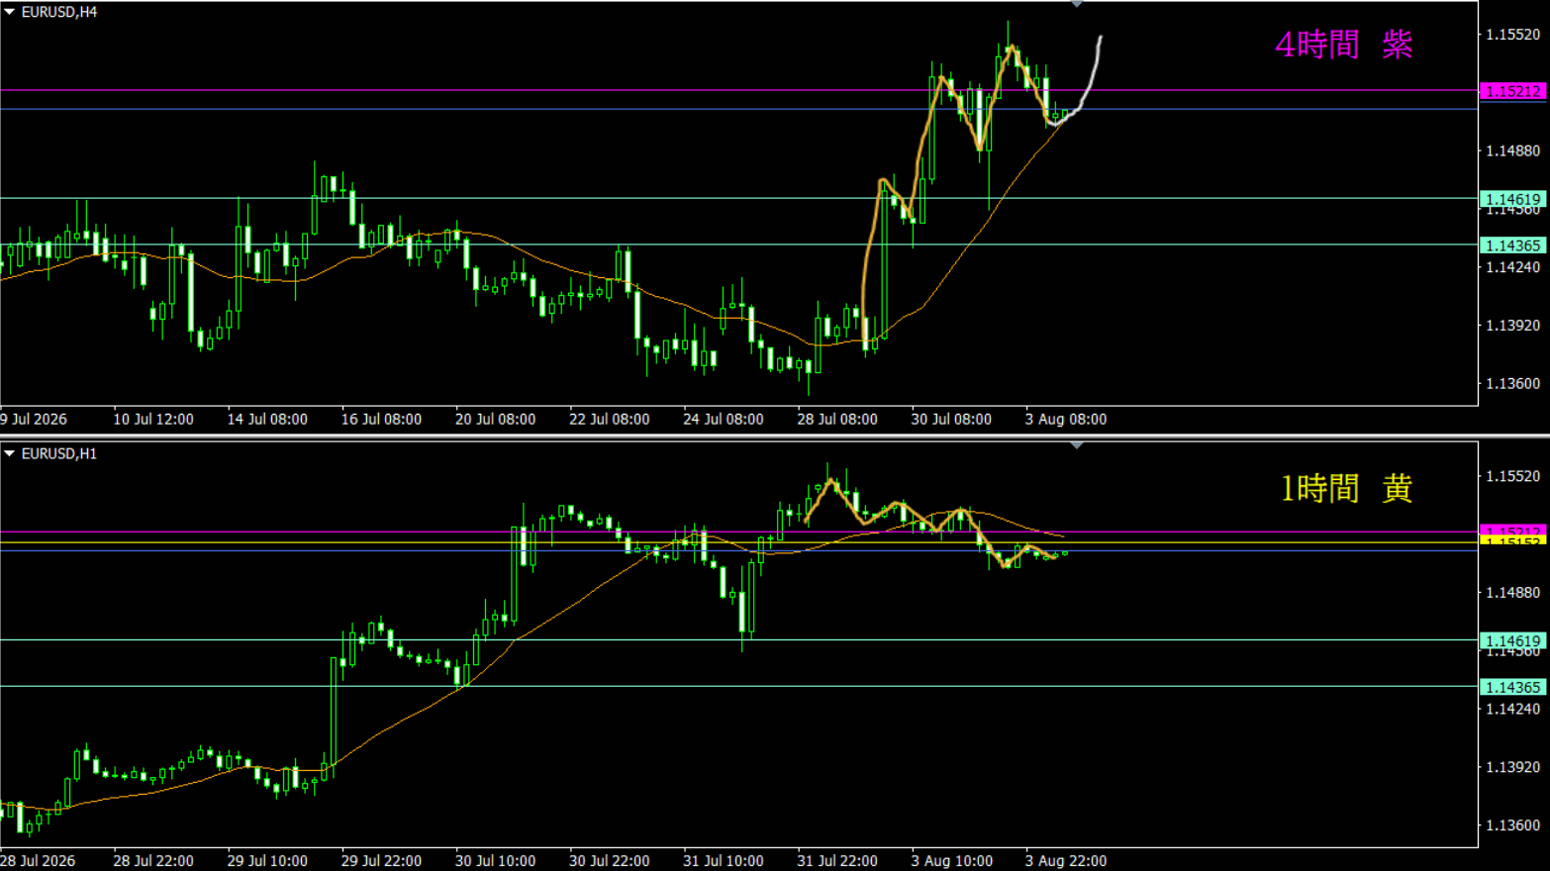This screenshot has width=1550, height=871.
Task: Click the '28 Jul 2026' date label on H1 chart
Action: (38, 861)
